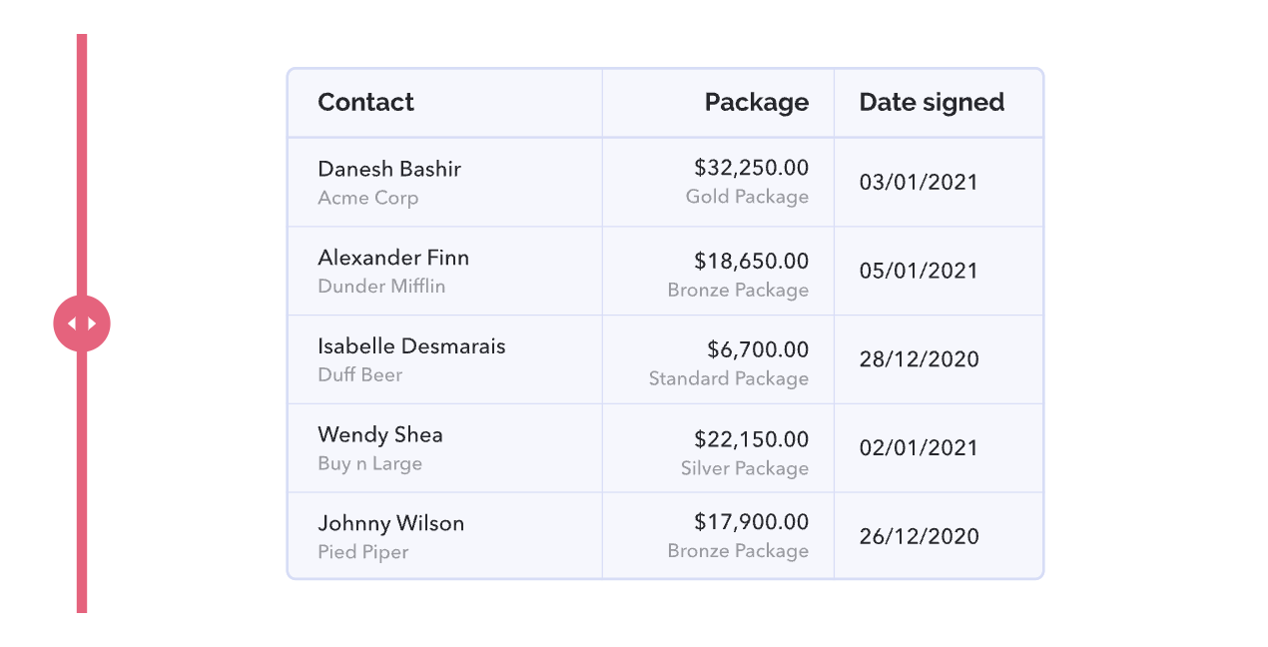Select the $6,700.00 Standard Package cell

pos(718,360)
